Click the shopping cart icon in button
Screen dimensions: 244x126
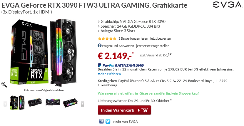click(x=144, y=110)
